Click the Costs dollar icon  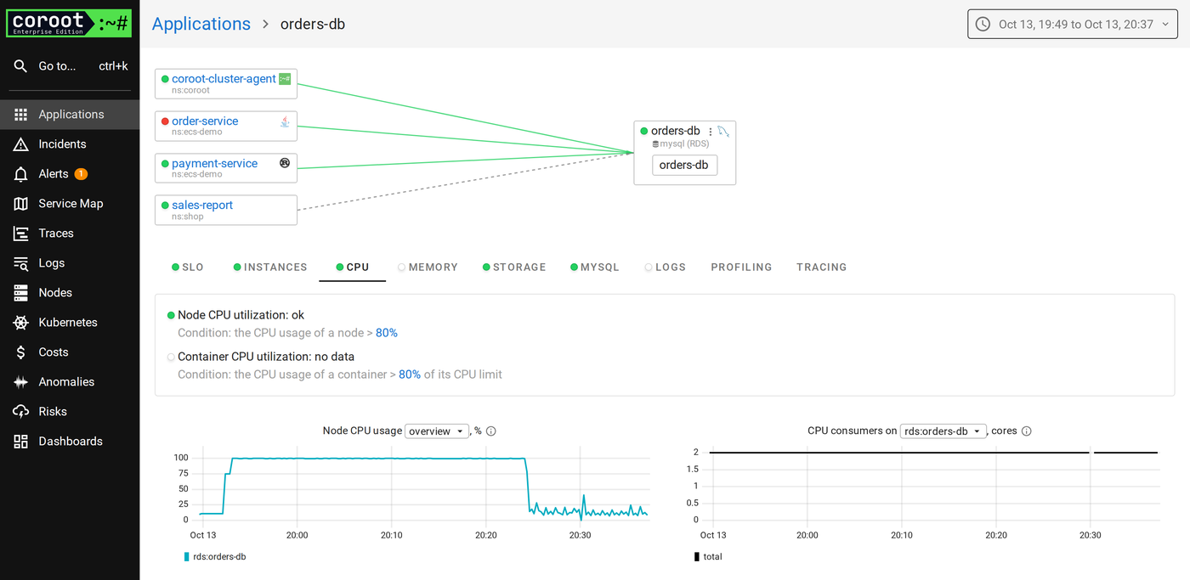pyautogui.click(x=21, y=352)
